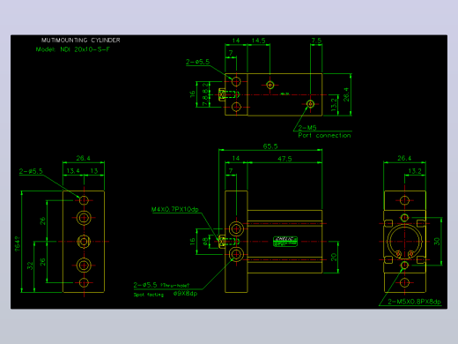
Task: Select the 2-M5 callout text
Action: coord(307,128)
